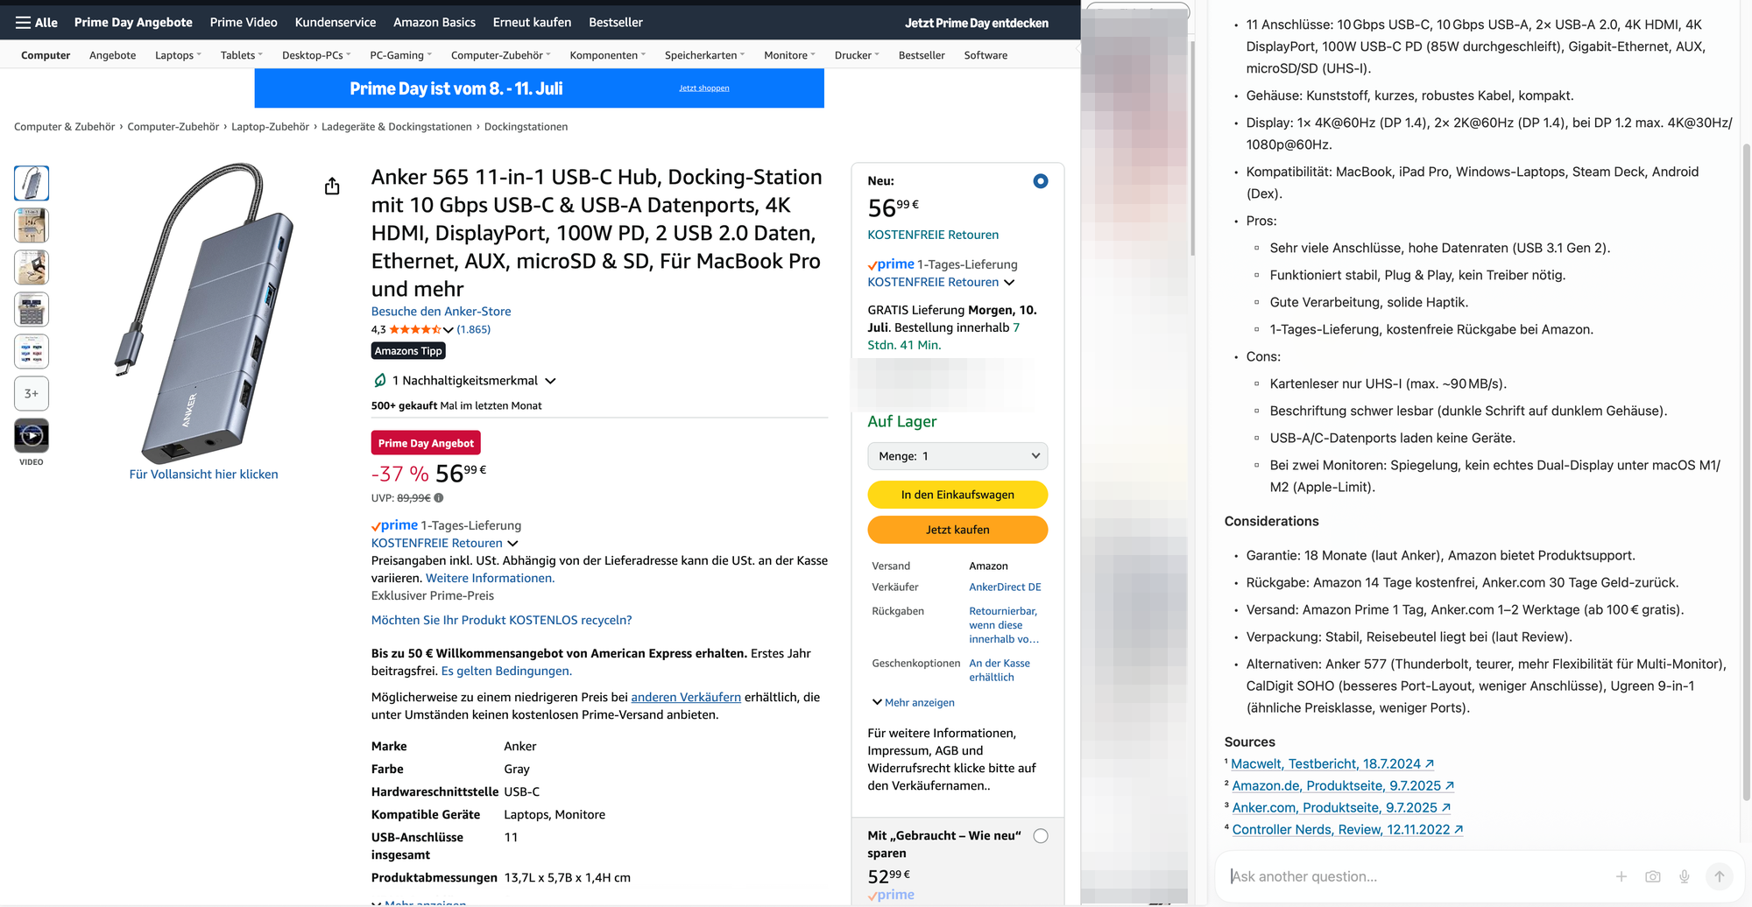Open the 1.865 reviews link
1752x907 pixels.
pos(474,330)
